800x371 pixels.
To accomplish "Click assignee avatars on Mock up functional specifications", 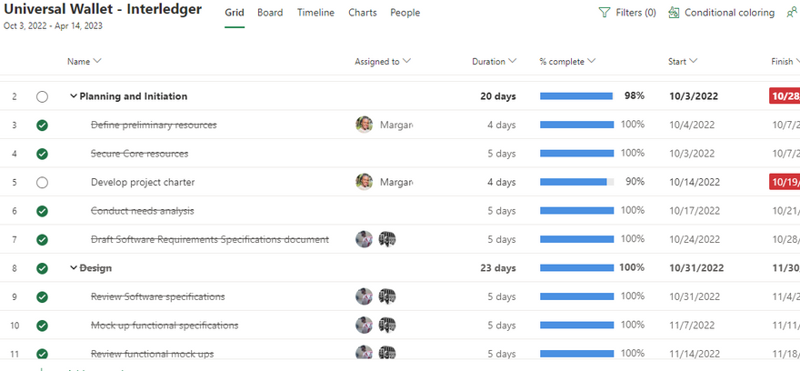I will pyautogui.click(x=375, y=325).
